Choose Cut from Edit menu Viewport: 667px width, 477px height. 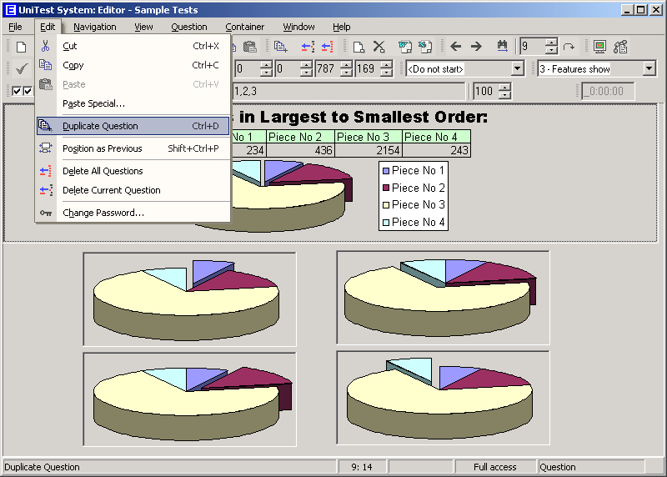133,46
